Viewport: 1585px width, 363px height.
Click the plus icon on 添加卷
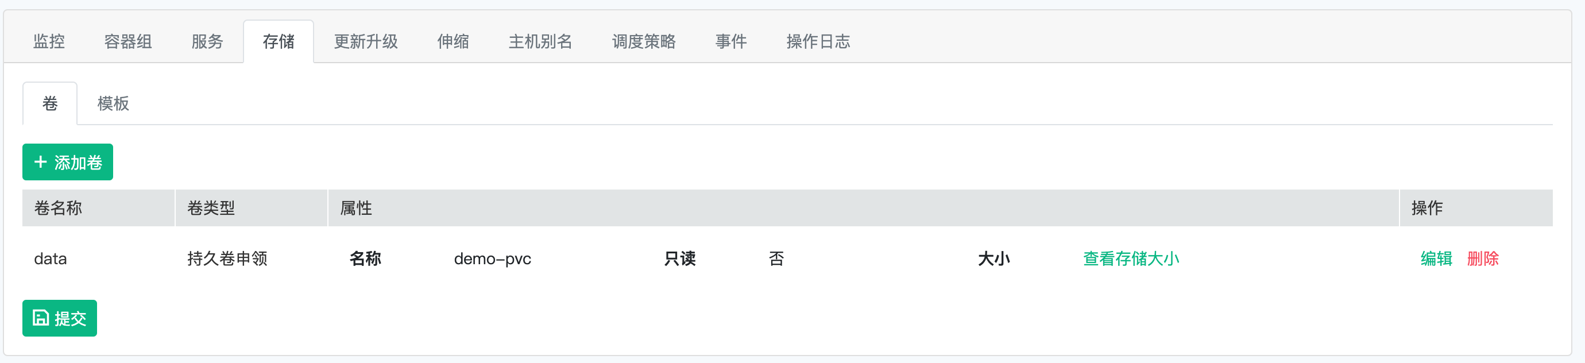tap(41, 162)
